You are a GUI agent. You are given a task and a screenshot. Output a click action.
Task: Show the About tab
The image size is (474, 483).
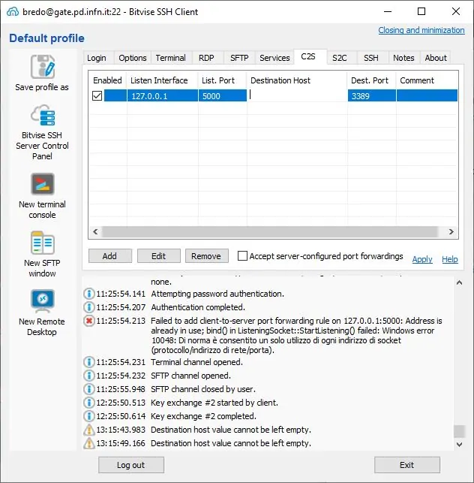click(436, 58)
